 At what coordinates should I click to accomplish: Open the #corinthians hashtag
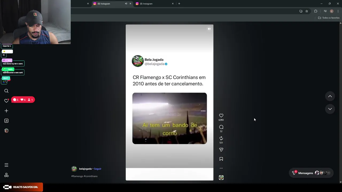coord(91,176)
